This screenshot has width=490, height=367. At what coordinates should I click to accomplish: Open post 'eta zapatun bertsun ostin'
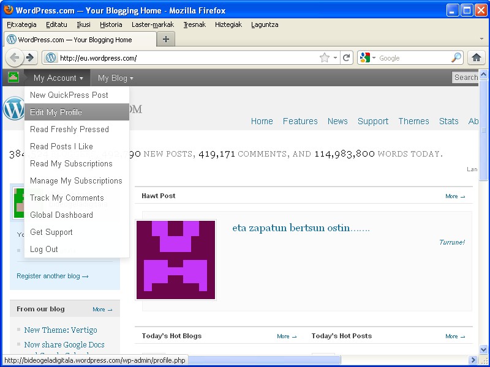point(301,228)
